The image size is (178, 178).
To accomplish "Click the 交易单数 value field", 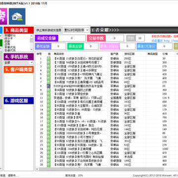I will click(x=115, y=38).
